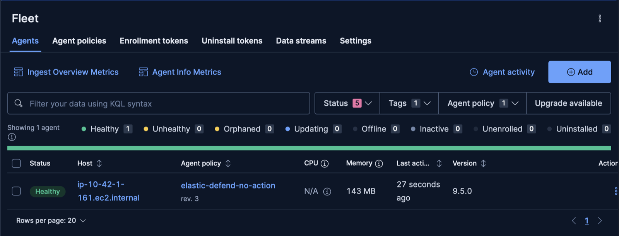The height and width of the screenshot is (236, 619).
Task: Click the info icon under Showing 1 agent
Action: pos(12,137)
